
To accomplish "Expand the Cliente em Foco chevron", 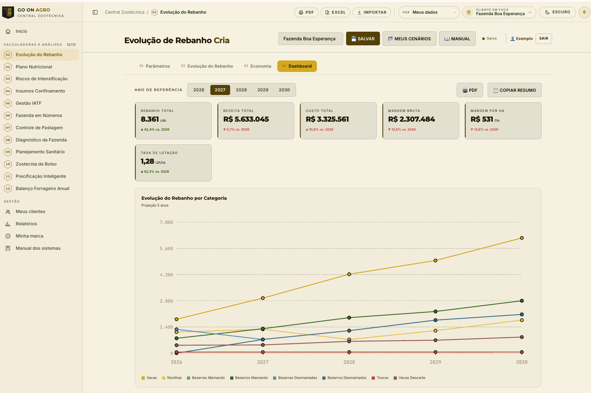I will click(530, 12).
